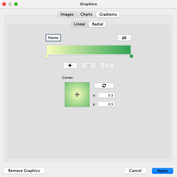The image size is (177, 177).
Task: Choose the Linear gradient type
Action: pyautogui.click(x=80, y=24)
